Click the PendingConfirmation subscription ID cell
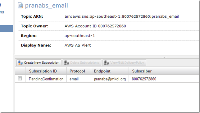This screenshot has width=200, height=113. point(46,79)
